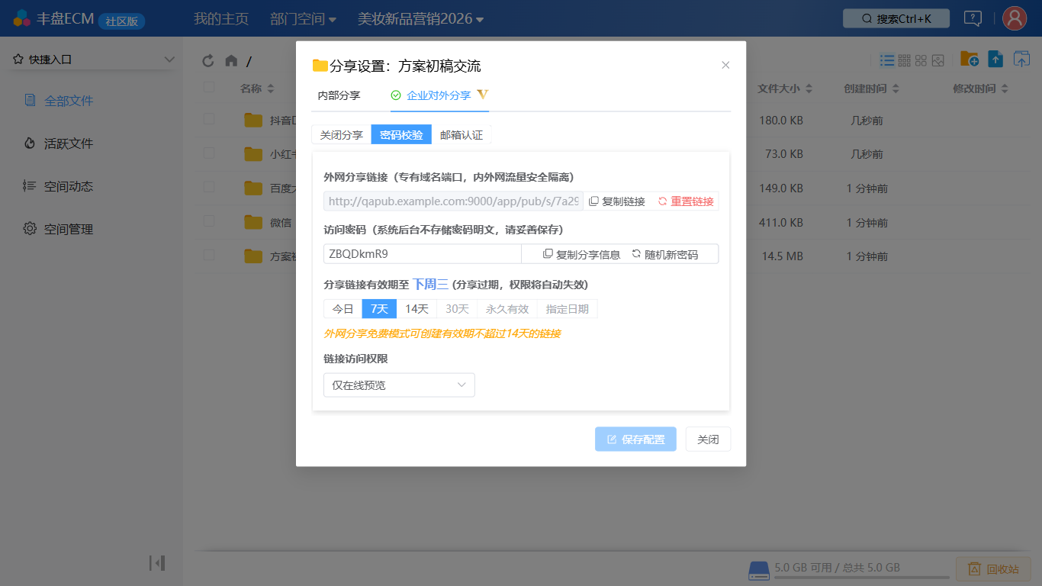The height and width of the screenshot is (586, 1042).
Task: Collapse the 快捷入口 section
Action: (x=169, y=60)
